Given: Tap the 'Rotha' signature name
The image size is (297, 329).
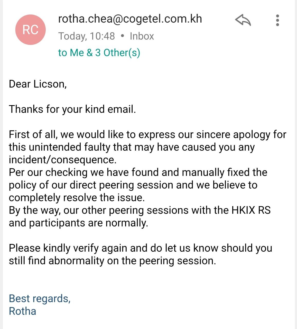Looking at the screenshot, I should (x=23, y=311).
